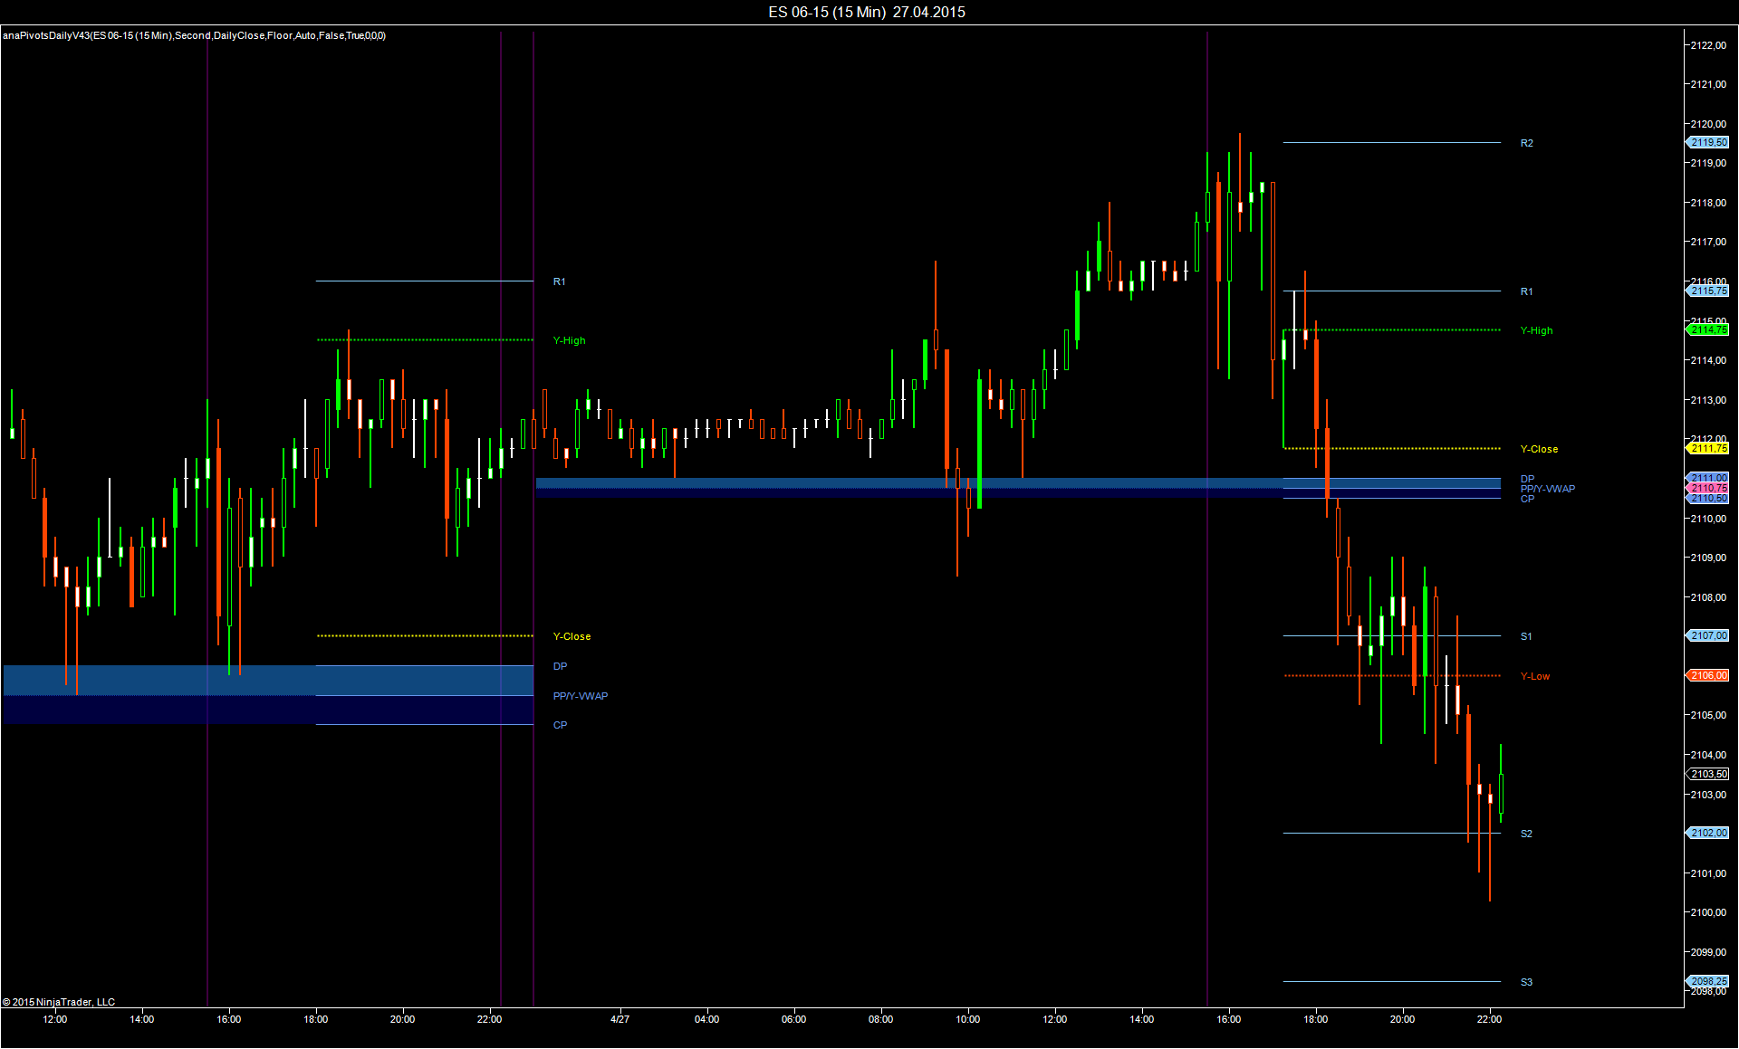The height and width of the screenshot is (1049, 1739).
Task: Select the 2122,00 price axis label
Action: pyautogui.click(x=1707, y=45)
